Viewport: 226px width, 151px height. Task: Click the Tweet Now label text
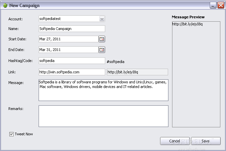[x=24, y=134]
